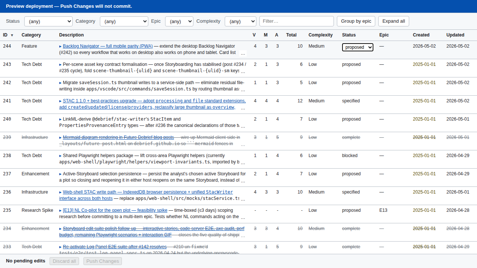This screenshot has height=268, width=477.
Task: Click 'Enhancement' category on item 237
Action: click(35, 174)
